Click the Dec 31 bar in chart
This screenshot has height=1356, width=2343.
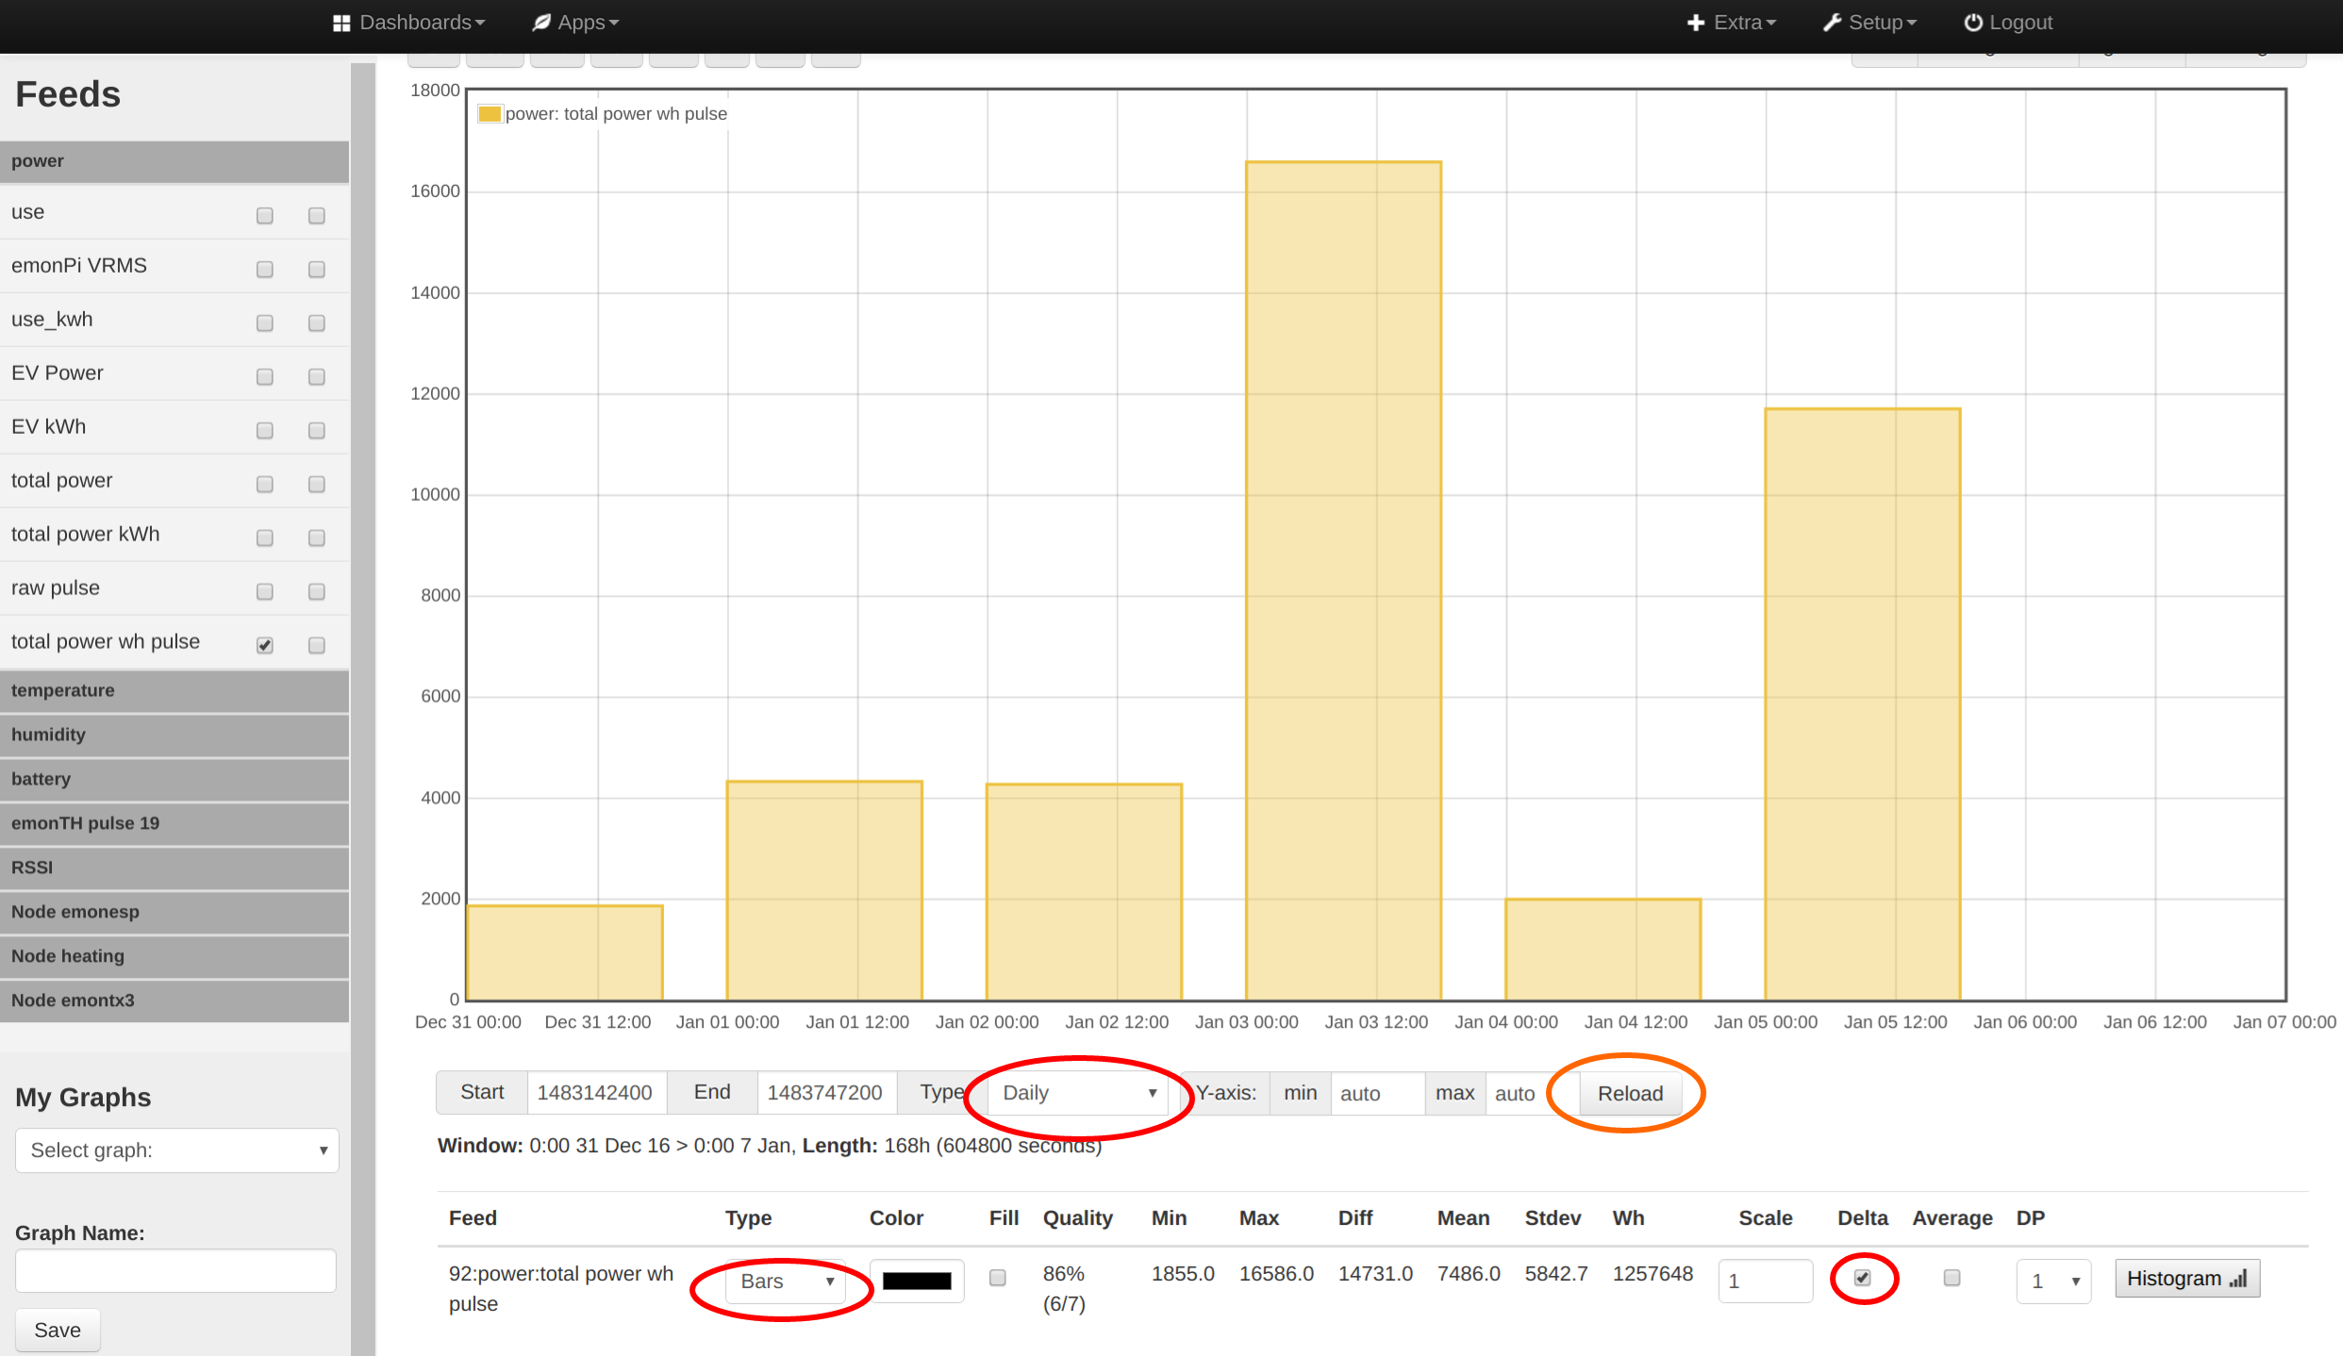click(565, 952)
